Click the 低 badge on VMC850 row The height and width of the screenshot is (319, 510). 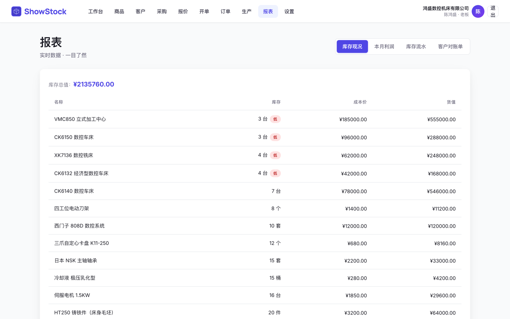(275, 119)
